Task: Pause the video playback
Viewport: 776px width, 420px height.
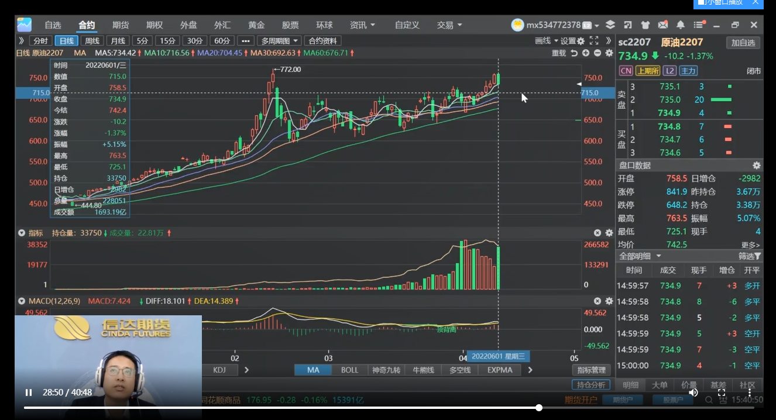Action: click(28, 393)
